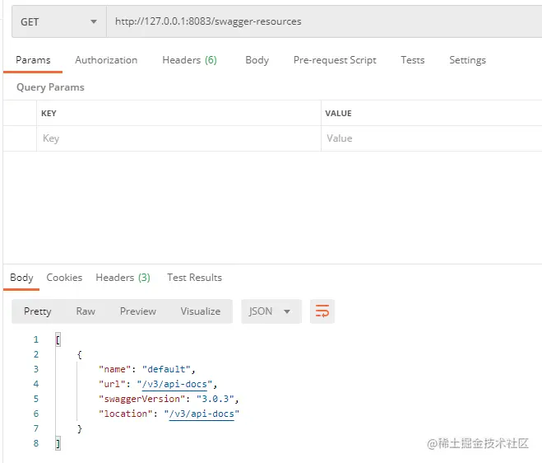Click the query param Key field
Screen dimensions: 542x463
(x=177, y=138)
